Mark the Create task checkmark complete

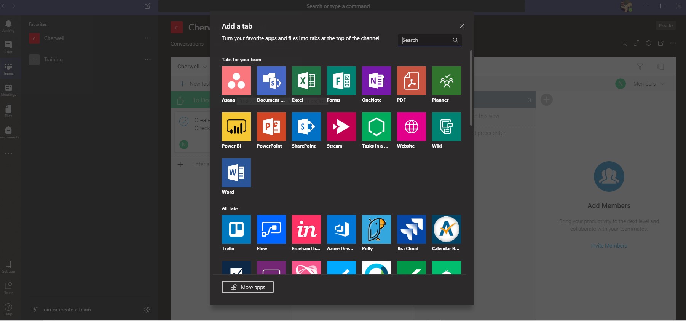click(184, 121)
